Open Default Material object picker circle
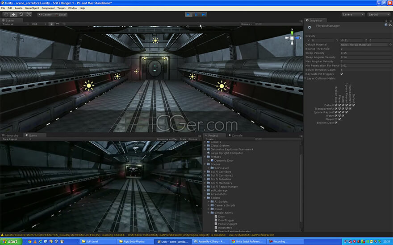This screenshot has width=393, height=245. [390, 45]
